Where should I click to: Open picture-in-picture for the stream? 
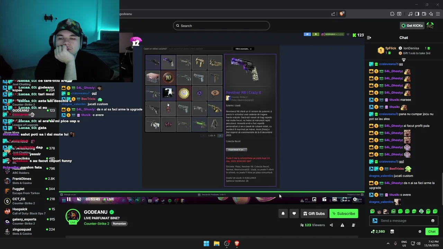pyautogui.click(x=314, y=199)
